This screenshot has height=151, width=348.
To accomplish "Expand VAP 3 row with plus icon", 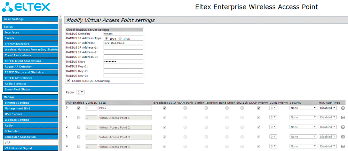I will [x=343, y=137].
